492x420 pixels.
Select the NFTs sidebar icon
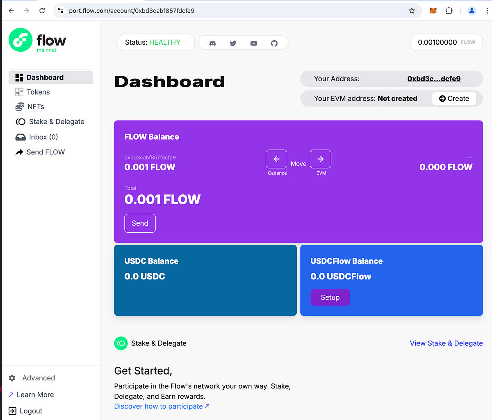pos(19,107)
